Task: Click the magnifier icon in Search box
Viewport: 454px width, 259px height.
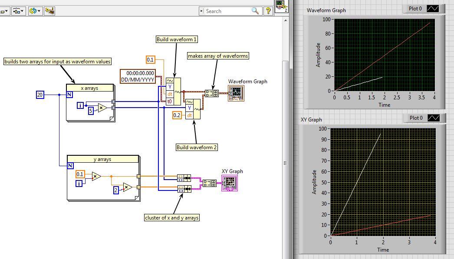Action: (x=255, y=11)
